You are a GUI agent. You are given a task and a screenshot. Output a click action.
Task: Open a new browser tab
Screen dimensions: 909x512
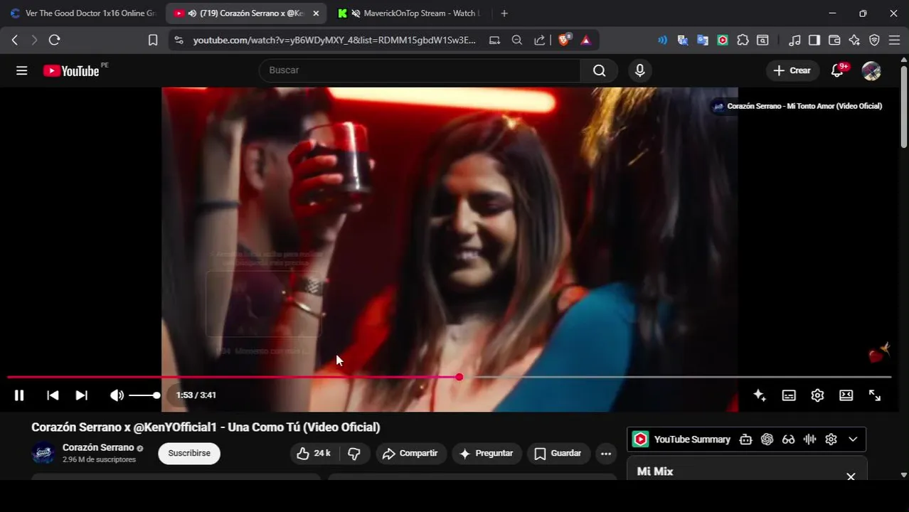pos(504,13)
